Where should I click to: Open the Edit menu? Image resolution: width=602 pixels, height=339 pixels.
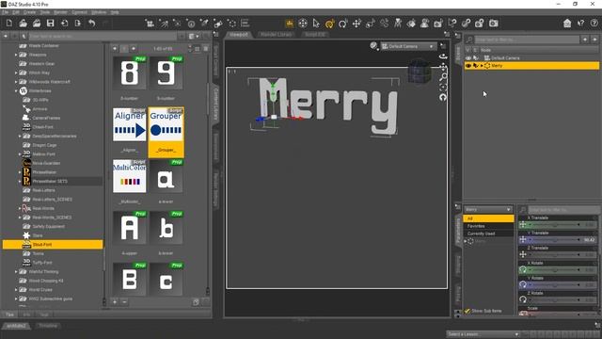[x=16, y=12]
